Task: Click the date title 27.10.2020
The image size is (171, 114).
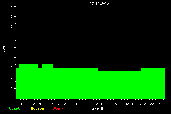Action: pyautogui.click(x=99, y=4)
